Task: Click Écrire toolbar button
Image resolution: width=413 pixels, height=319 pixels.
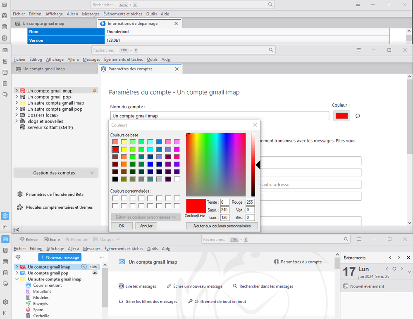Action: tap(52, 239)
